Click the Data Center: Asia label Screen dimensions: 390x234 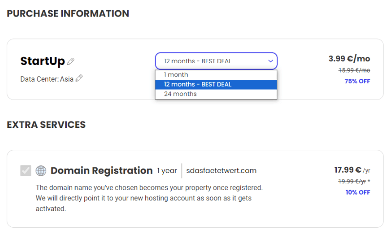tap(47, 79)
